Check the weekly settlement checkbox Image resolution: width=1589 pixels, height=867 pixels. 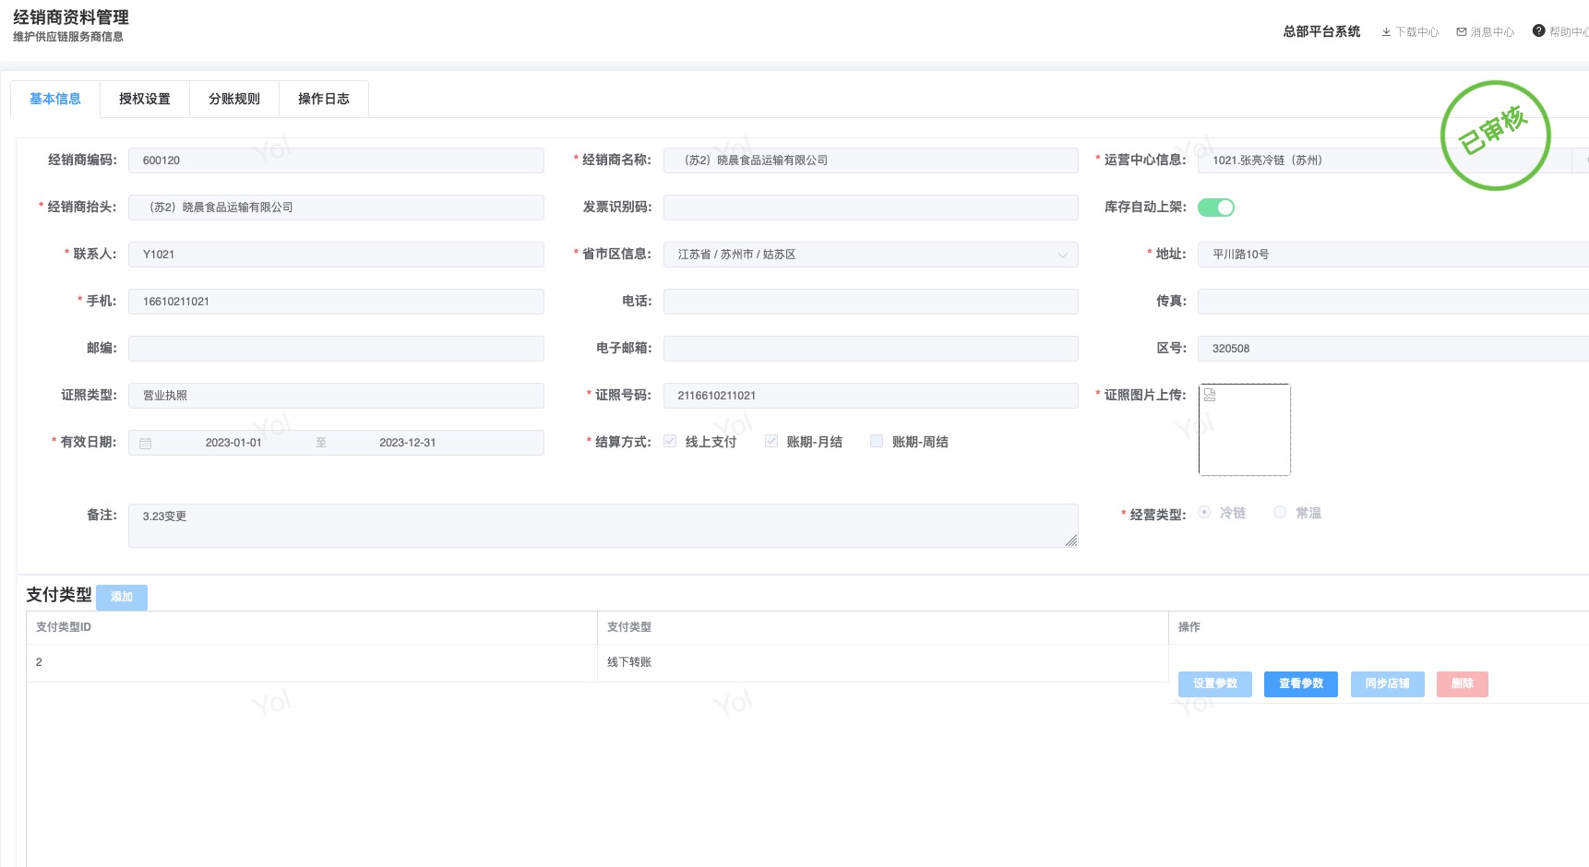click(877, 442)
